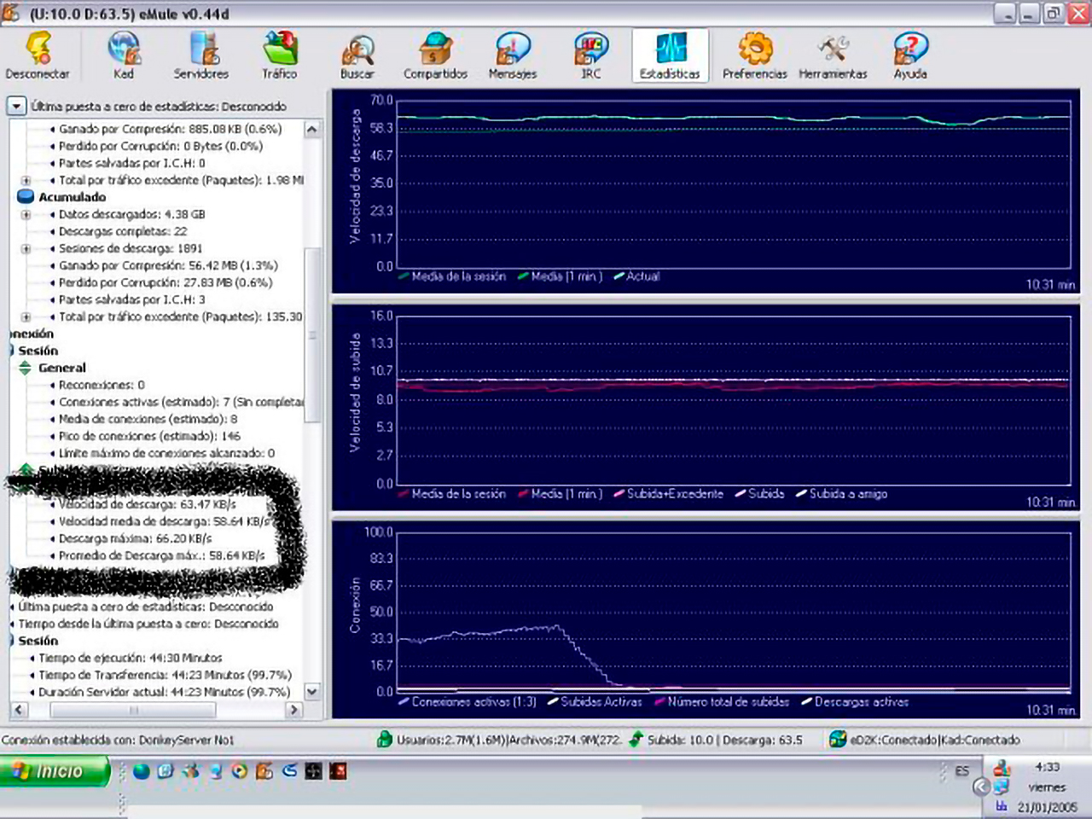Screen dimensions: 1092x819
Task: Expand Total por tráfico excedente 1.98 node
Action: click(x=26, y=180)
